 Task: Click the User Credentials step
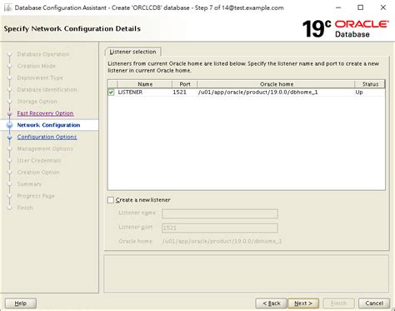pos(39,161)
